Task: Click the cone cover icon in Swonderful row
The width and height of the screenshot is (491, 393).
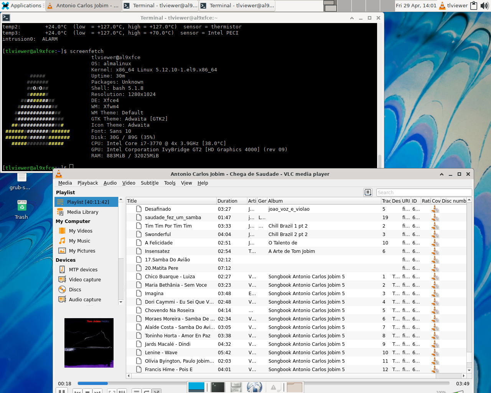Action: point(435,234)
